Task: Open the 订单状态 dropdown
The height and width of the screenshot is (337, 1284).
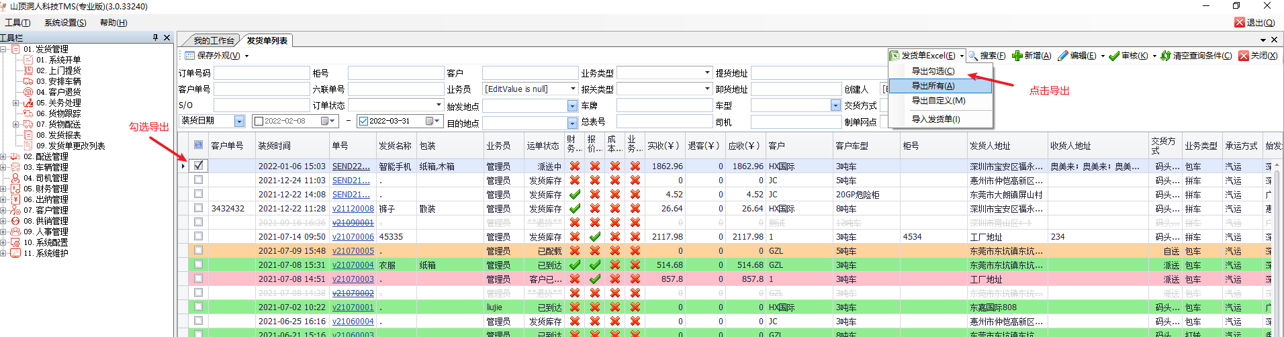Action: point(439,105)
